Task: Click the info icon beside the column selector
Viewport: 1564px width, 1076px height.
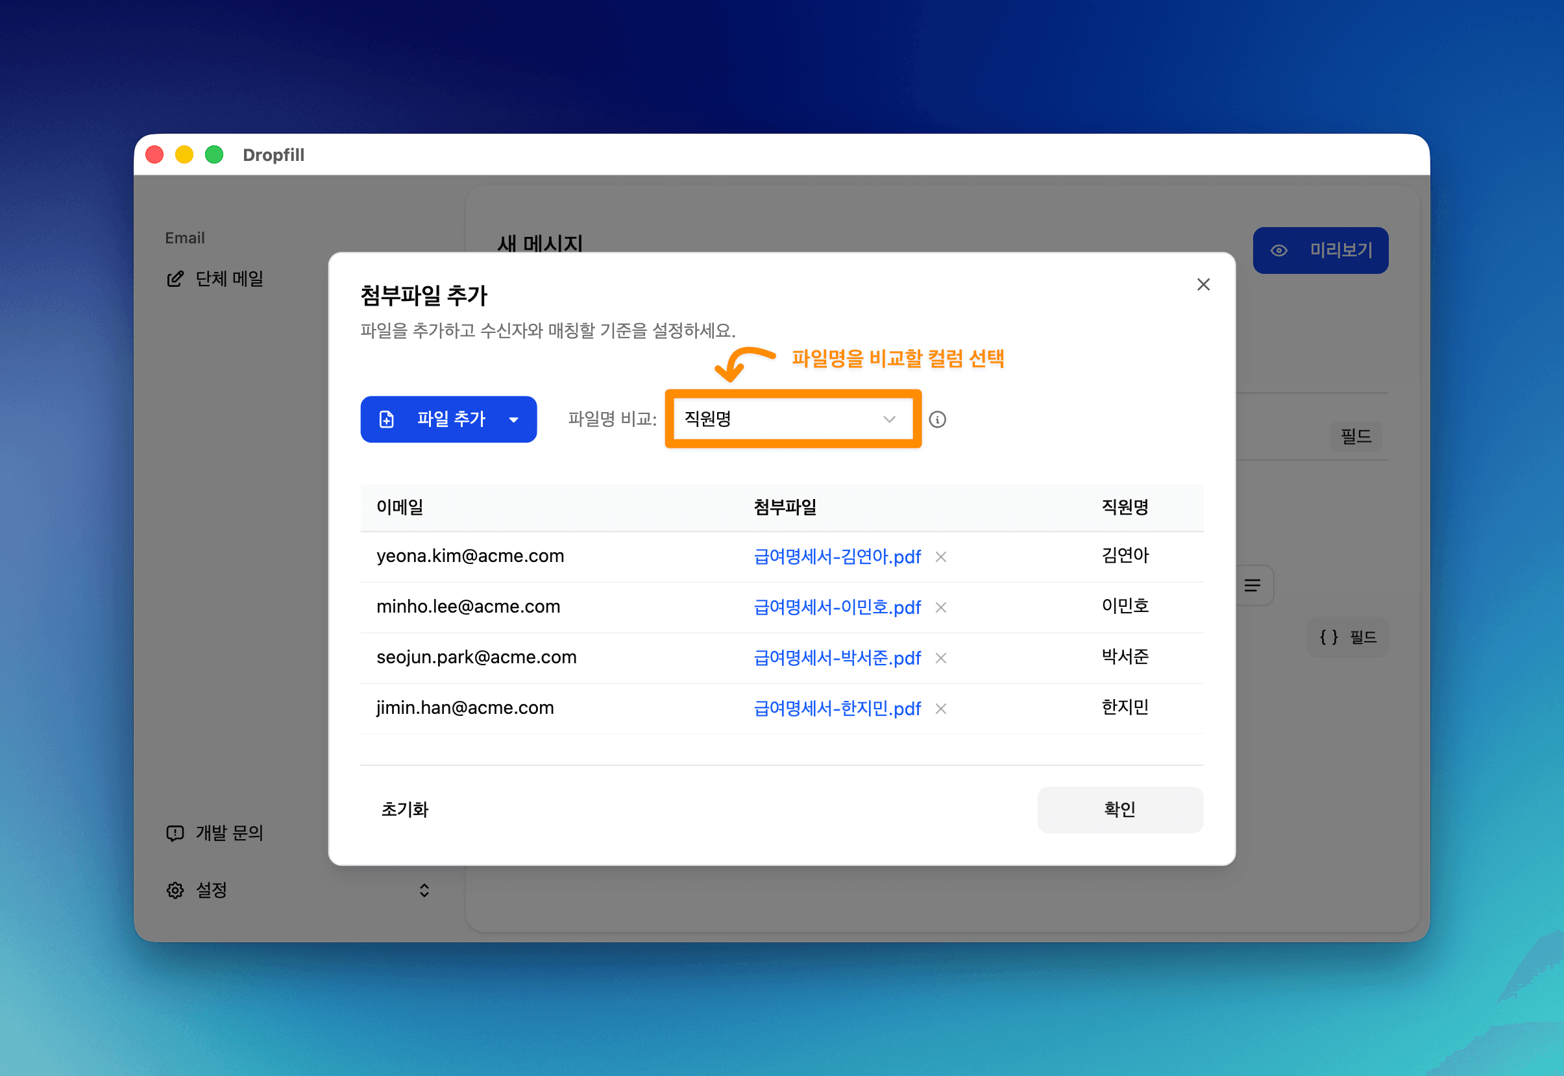Action: (938, 419)
